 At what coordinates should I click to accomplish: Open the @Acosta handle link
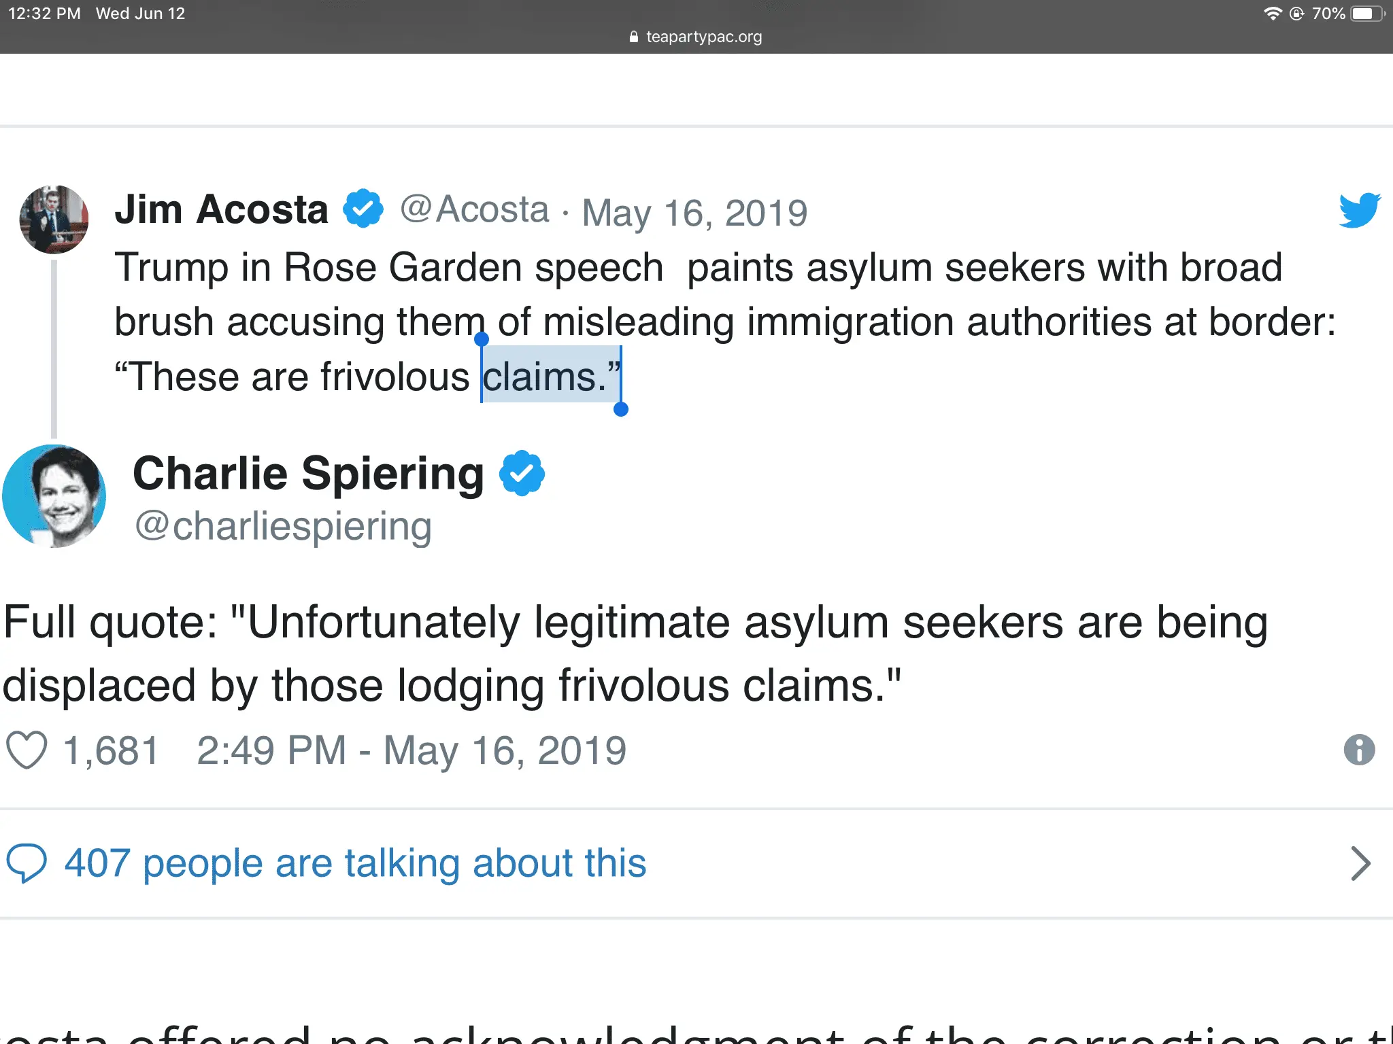pyautogui.click(x=474, y=209)
